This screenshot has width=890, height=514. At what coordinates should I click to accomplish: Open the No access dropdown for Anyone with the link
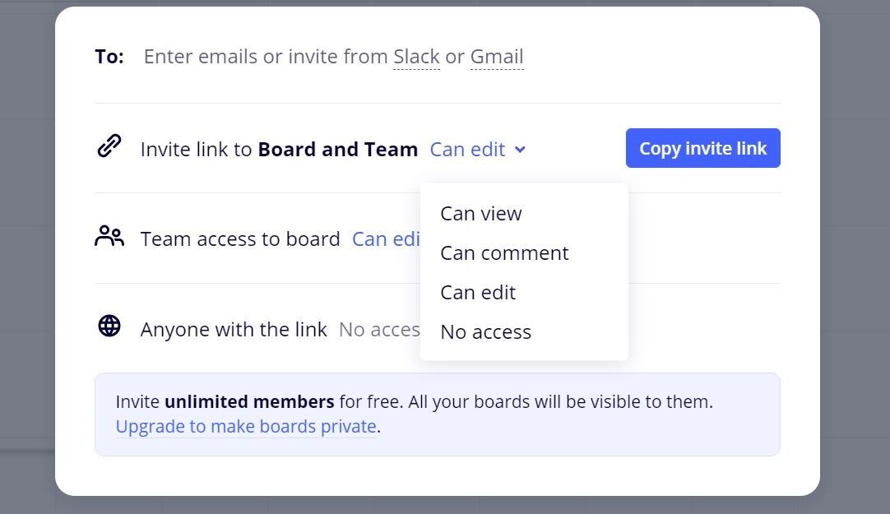[x=379, y=329]
